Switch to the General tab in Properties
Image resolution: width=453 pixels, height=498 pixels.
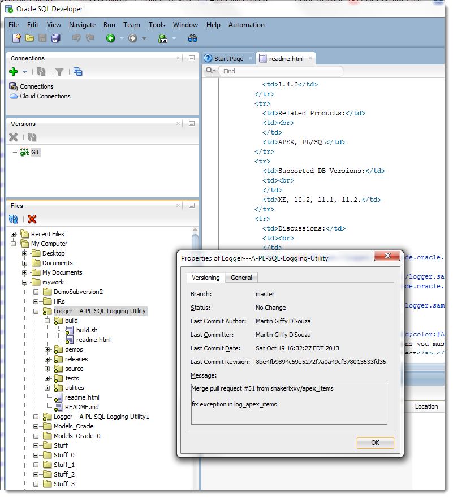[x=241, y=278]
